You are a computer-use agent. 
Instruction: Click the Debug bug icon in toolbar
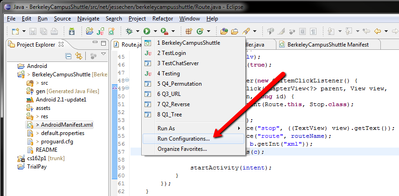point(130,31)
